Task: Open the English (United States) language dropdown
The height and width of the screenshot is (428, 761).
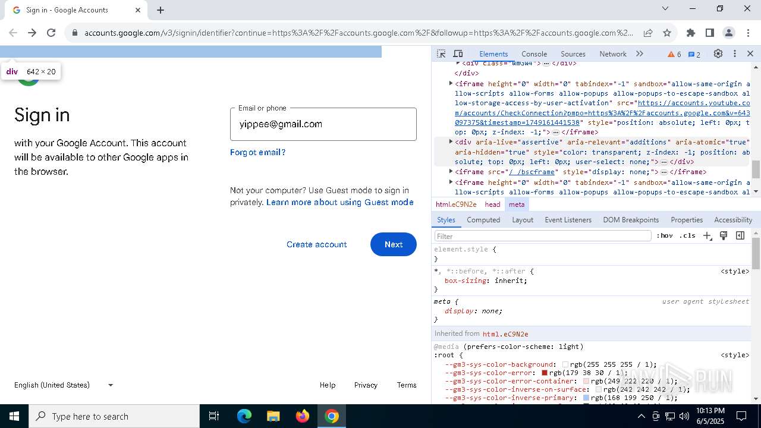Action: [64, 385]
